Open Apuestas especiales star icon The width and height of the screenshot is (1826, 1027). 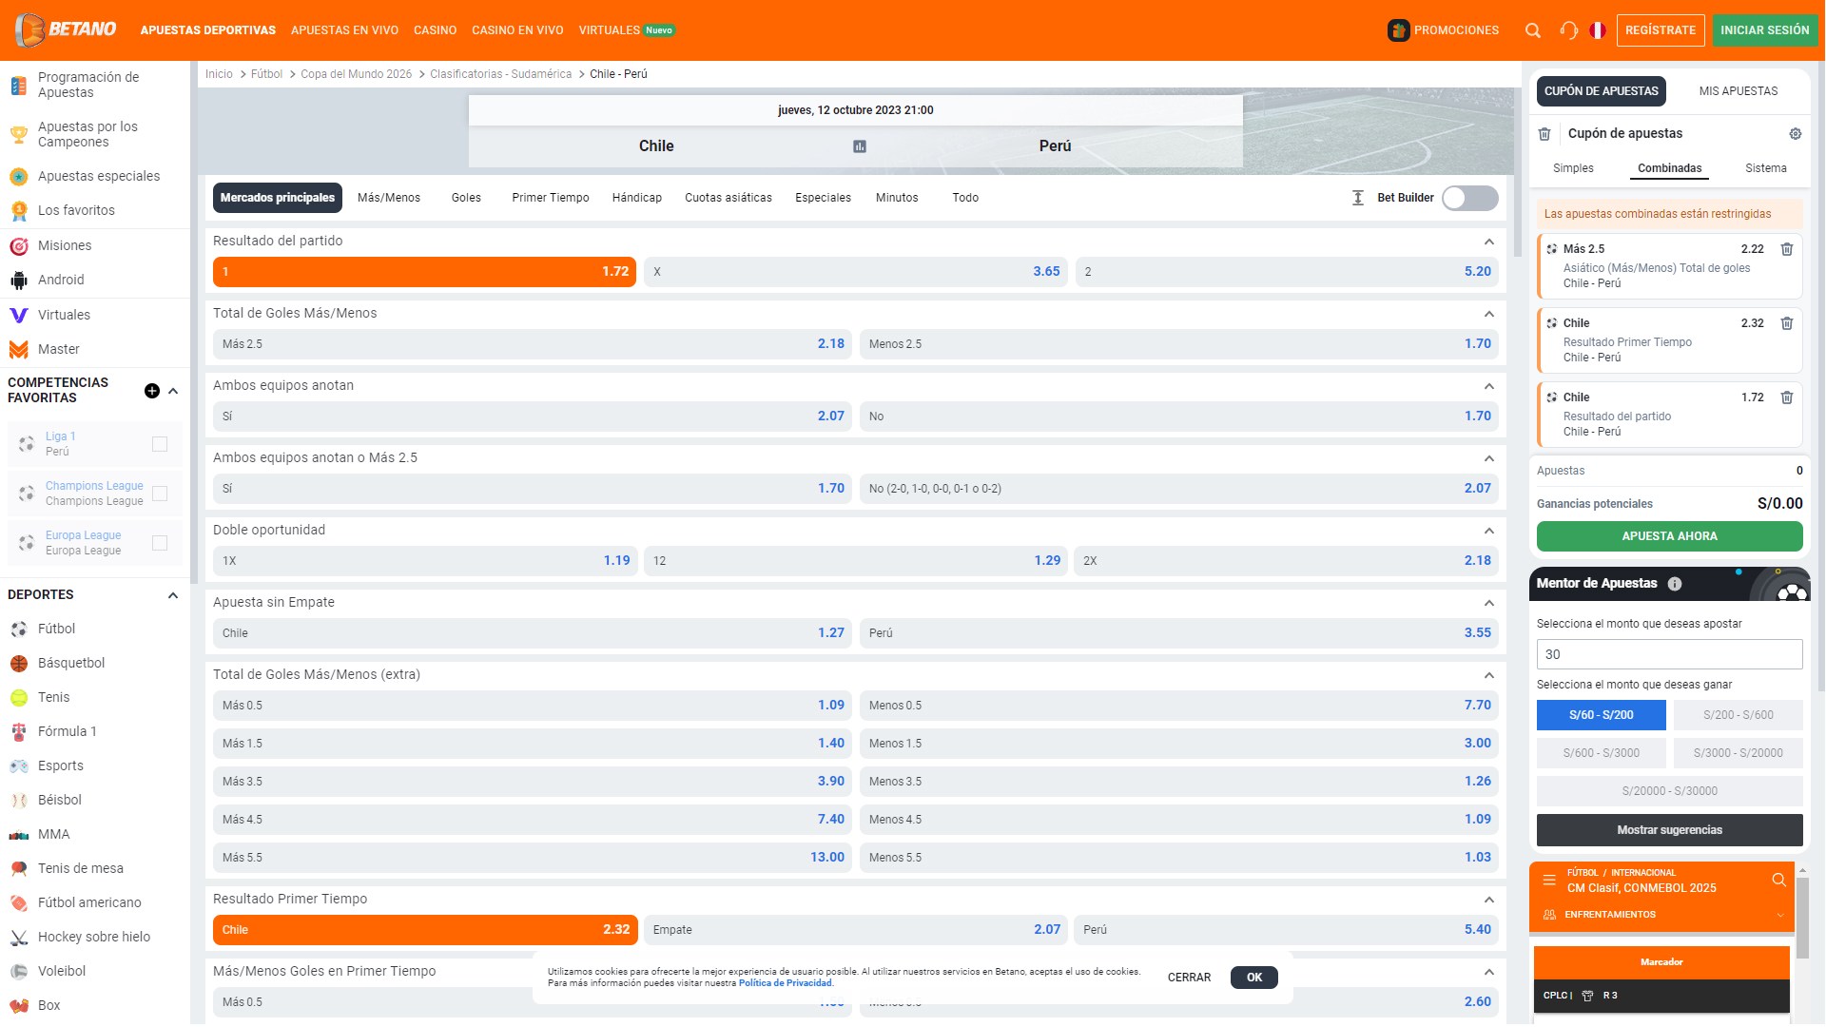(x=18, y=177)
